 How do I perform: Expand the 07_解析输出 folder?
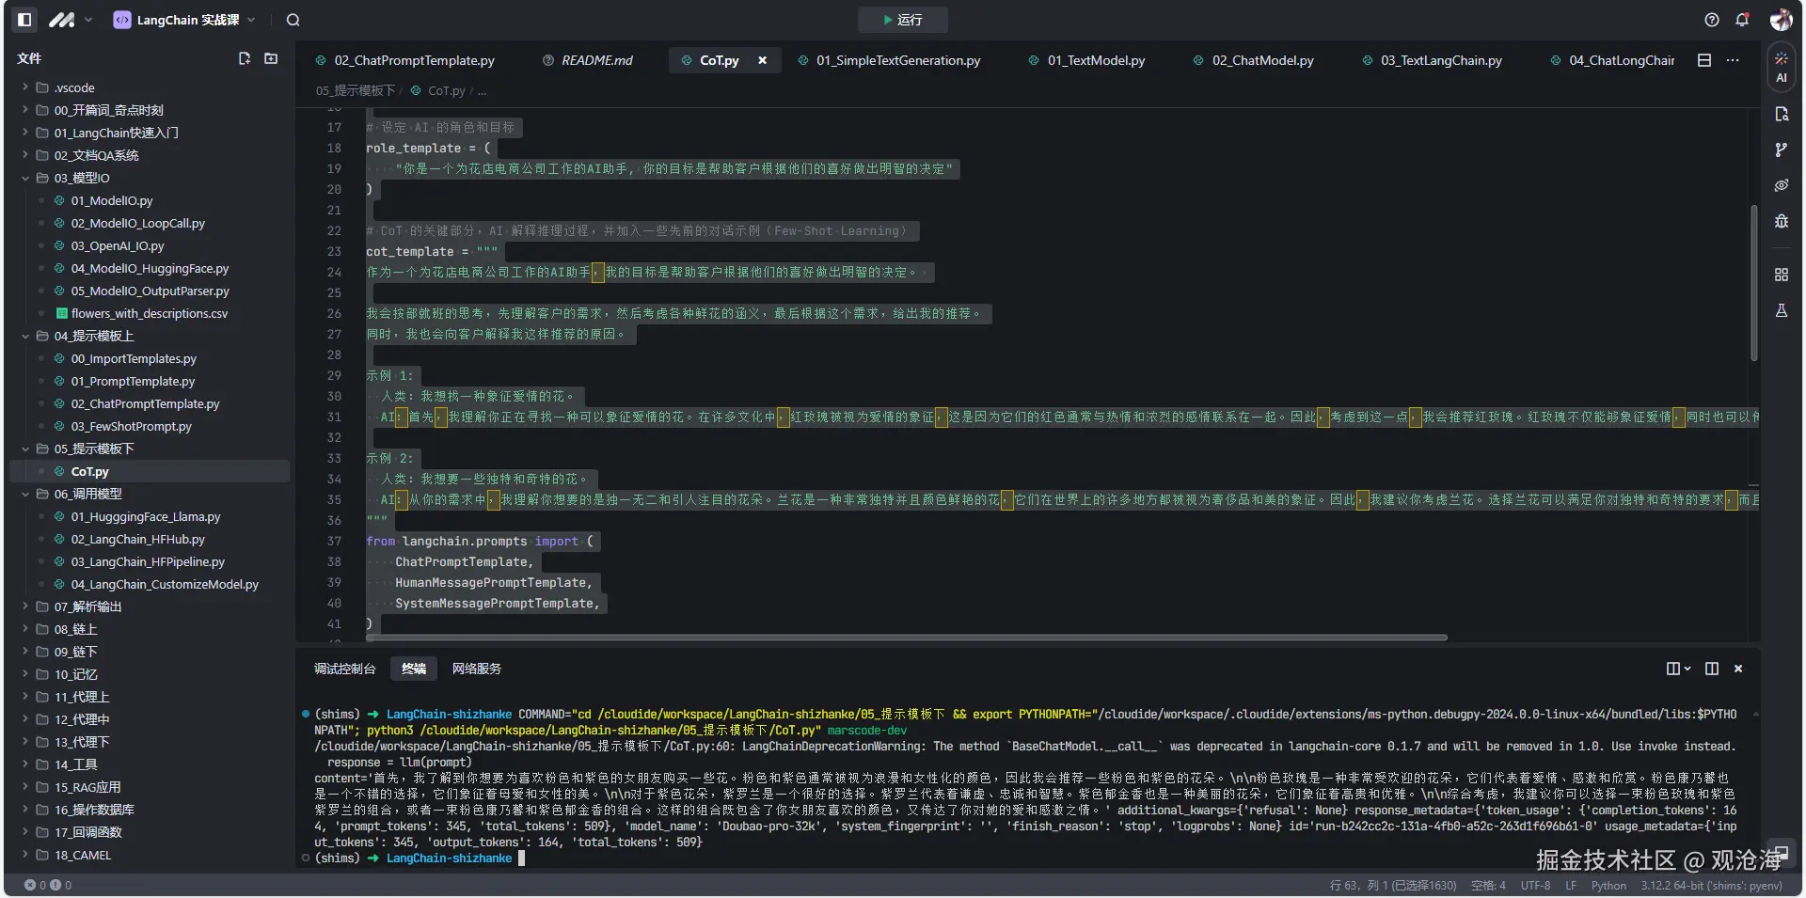[87, 607]
